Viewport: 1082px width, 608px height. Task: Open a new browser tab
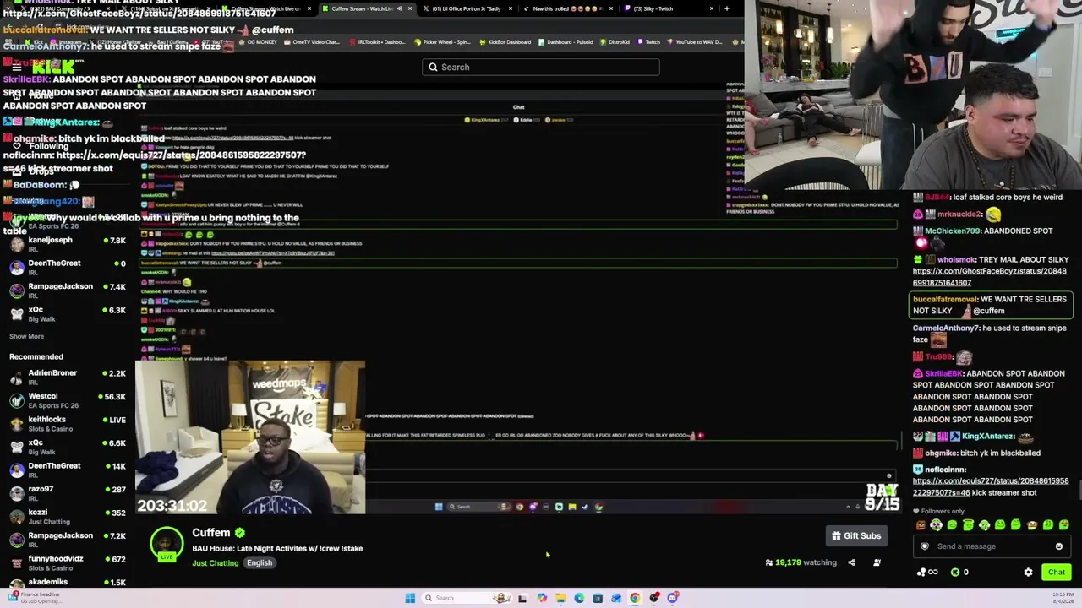pyautogui.click(x=727, y=8)
